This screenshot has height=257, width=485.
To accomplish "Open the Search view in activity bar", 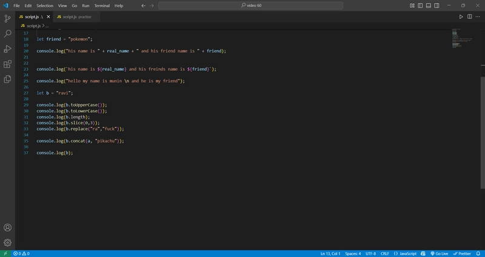I will (x=7, y=34).
